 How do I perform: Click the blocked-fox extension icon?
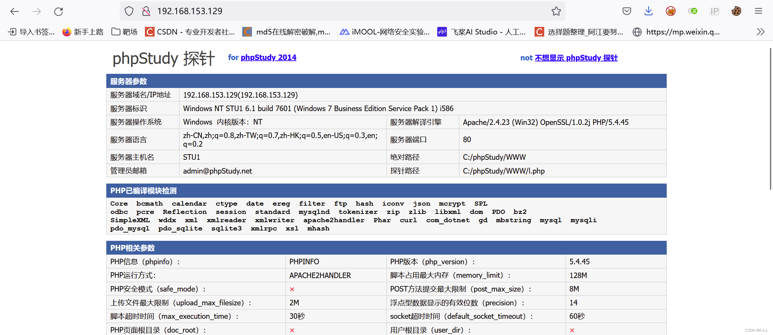[x=671, y=11]
